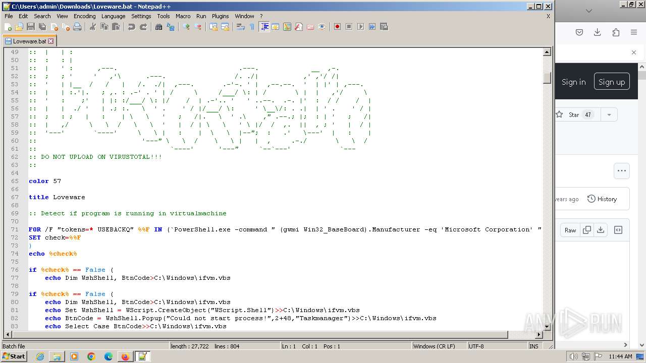Click the Close file toolbar icon
The image size is (646, 363).
[54, 27]
